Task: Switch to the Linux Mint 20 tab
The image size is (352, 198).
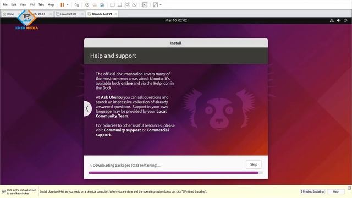Action: (68, 14)
